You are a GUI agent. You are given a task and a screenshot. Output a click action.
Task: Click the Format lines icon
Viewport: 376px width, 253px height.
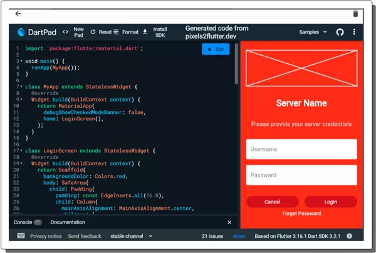[x=116, y=32]
